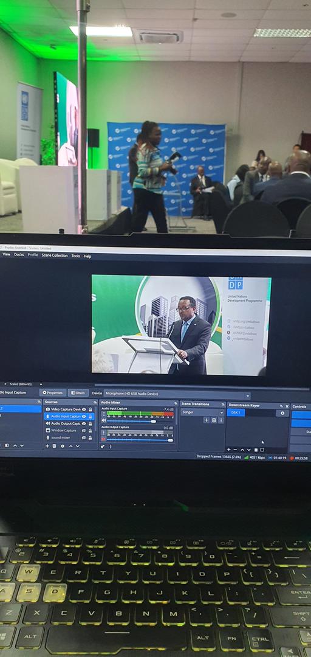The image size is (311, 657).
Task: Open the Scene Collection menu
Action: click(x=55, y=255)
